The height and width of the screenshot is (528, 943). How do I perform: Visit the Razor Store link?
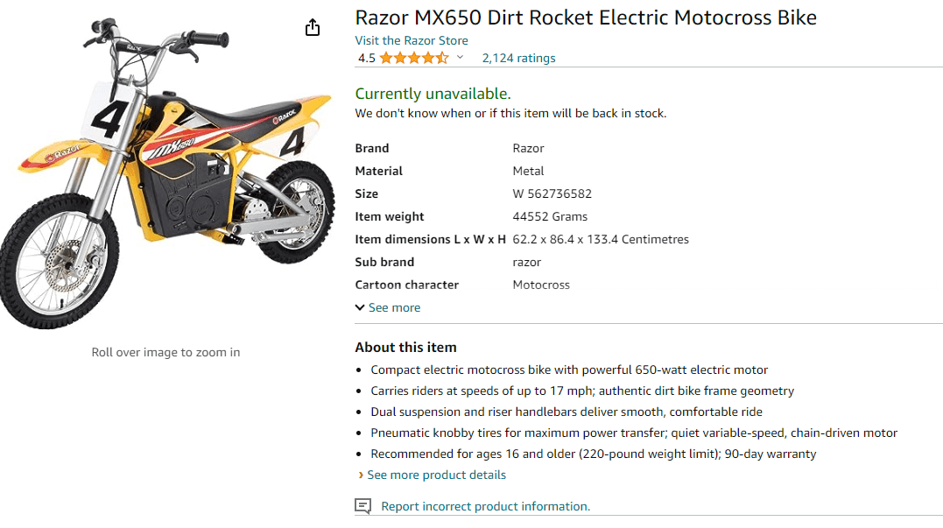pos(412,40)
